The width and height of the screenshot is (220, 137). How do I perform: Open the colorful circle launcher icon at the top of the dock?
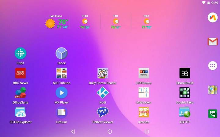click(x=213, y=17)
